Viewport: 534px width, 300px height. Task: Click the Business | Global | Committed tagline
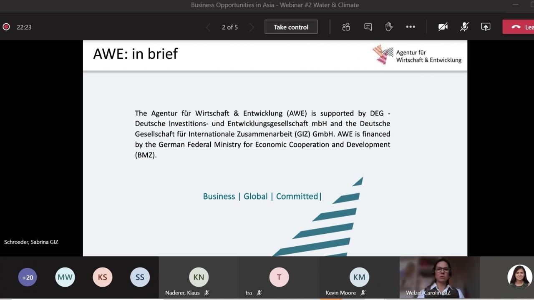click(x=262, y=196)
